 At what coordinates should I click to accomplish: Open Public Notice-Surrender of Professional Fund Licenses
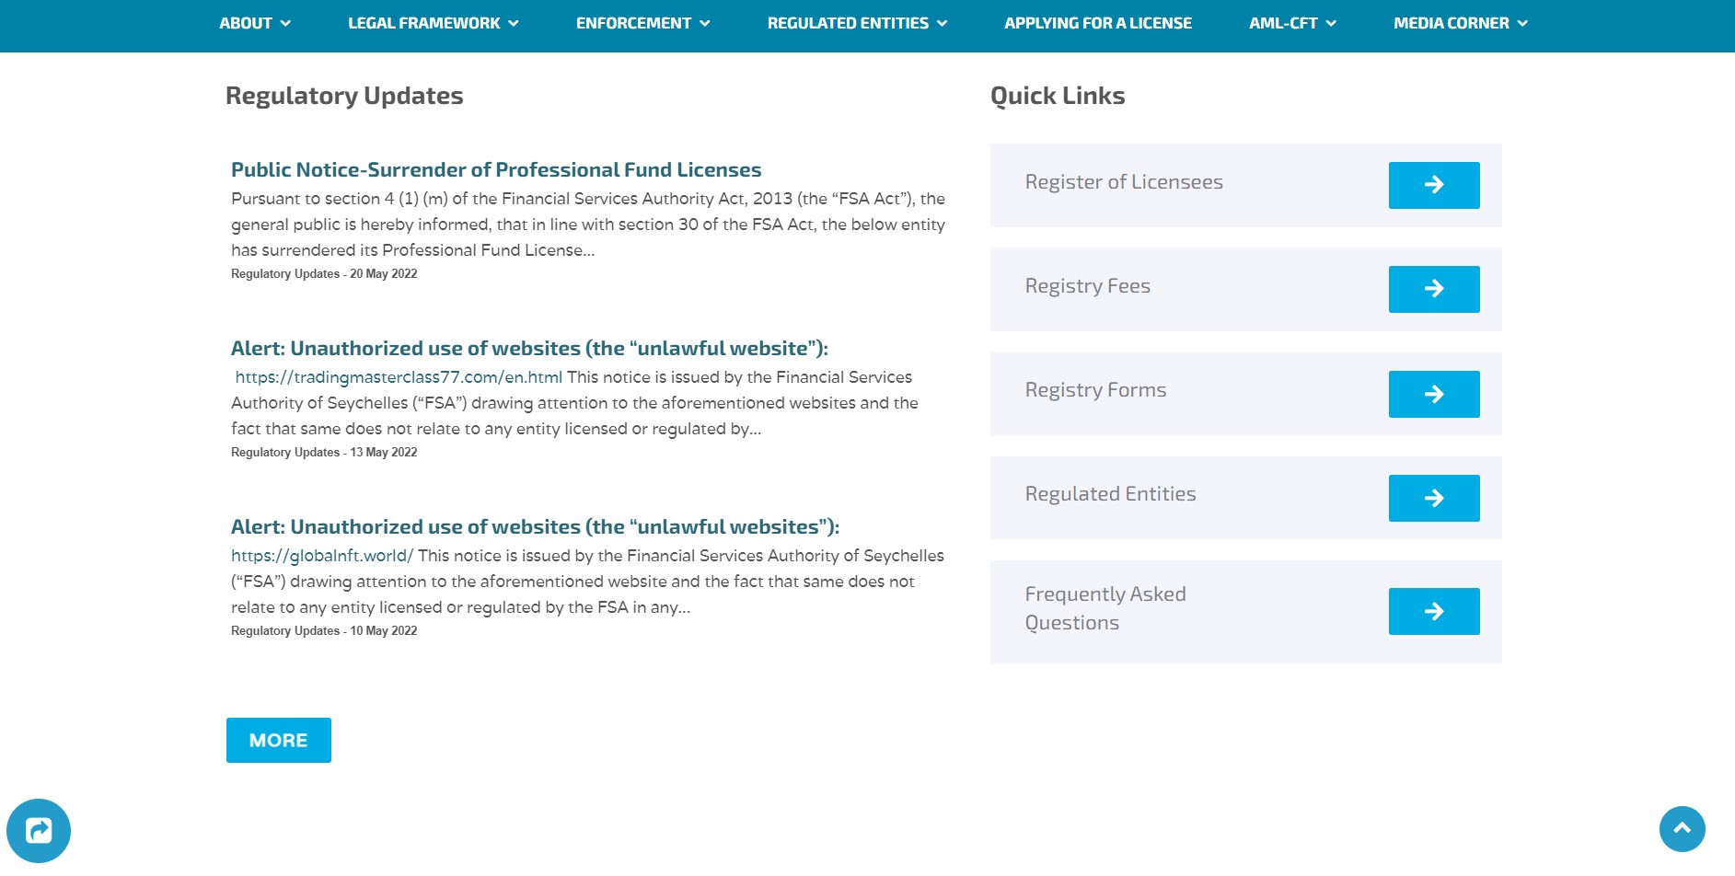pyautogui.click(x=496, y=170)
